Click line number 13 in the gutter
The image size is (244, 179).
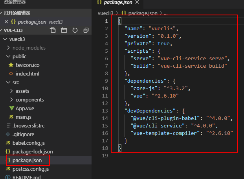105,111
